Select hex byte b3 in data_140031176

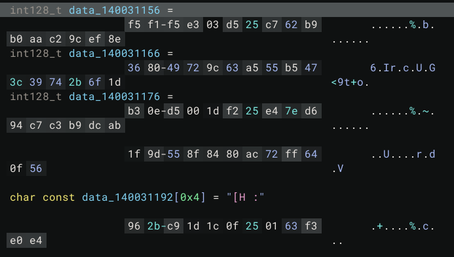[x=134, y=111]
